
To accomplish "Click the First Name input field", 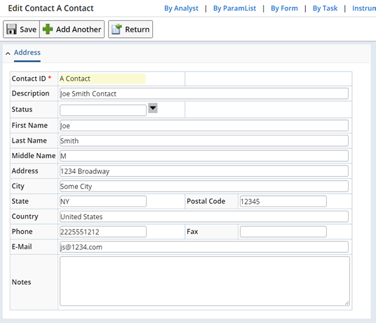I will tap(204, 126).
